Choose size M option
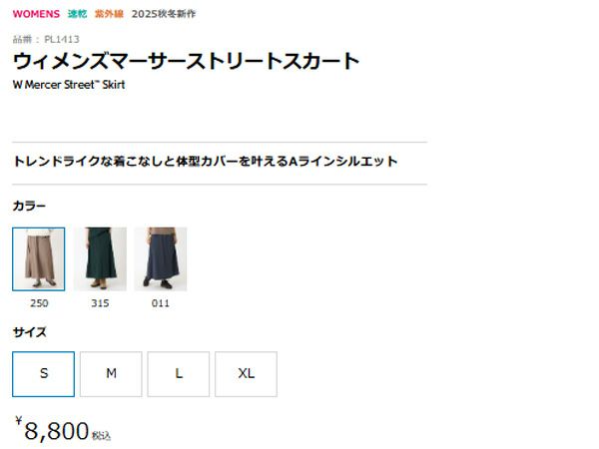Image resolution: width=599 pixels, height=449 pixels. 111,374
